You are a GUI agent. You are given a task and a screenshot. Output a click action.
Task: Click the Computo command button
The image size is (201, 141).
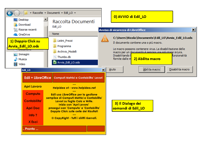click(33, 94)
